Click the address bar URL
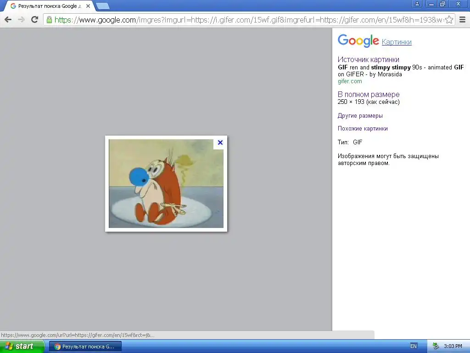 (x=249, y=20)
